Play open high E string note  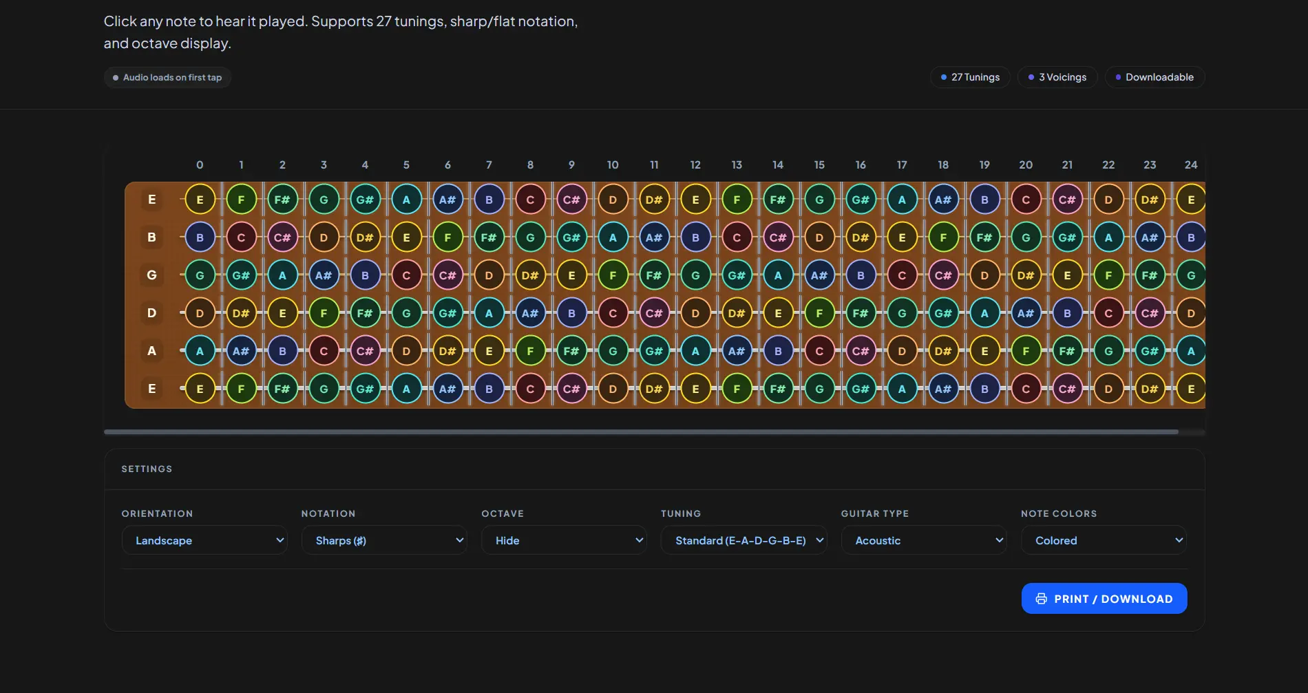pyautogui.click(x=200, y=200)
